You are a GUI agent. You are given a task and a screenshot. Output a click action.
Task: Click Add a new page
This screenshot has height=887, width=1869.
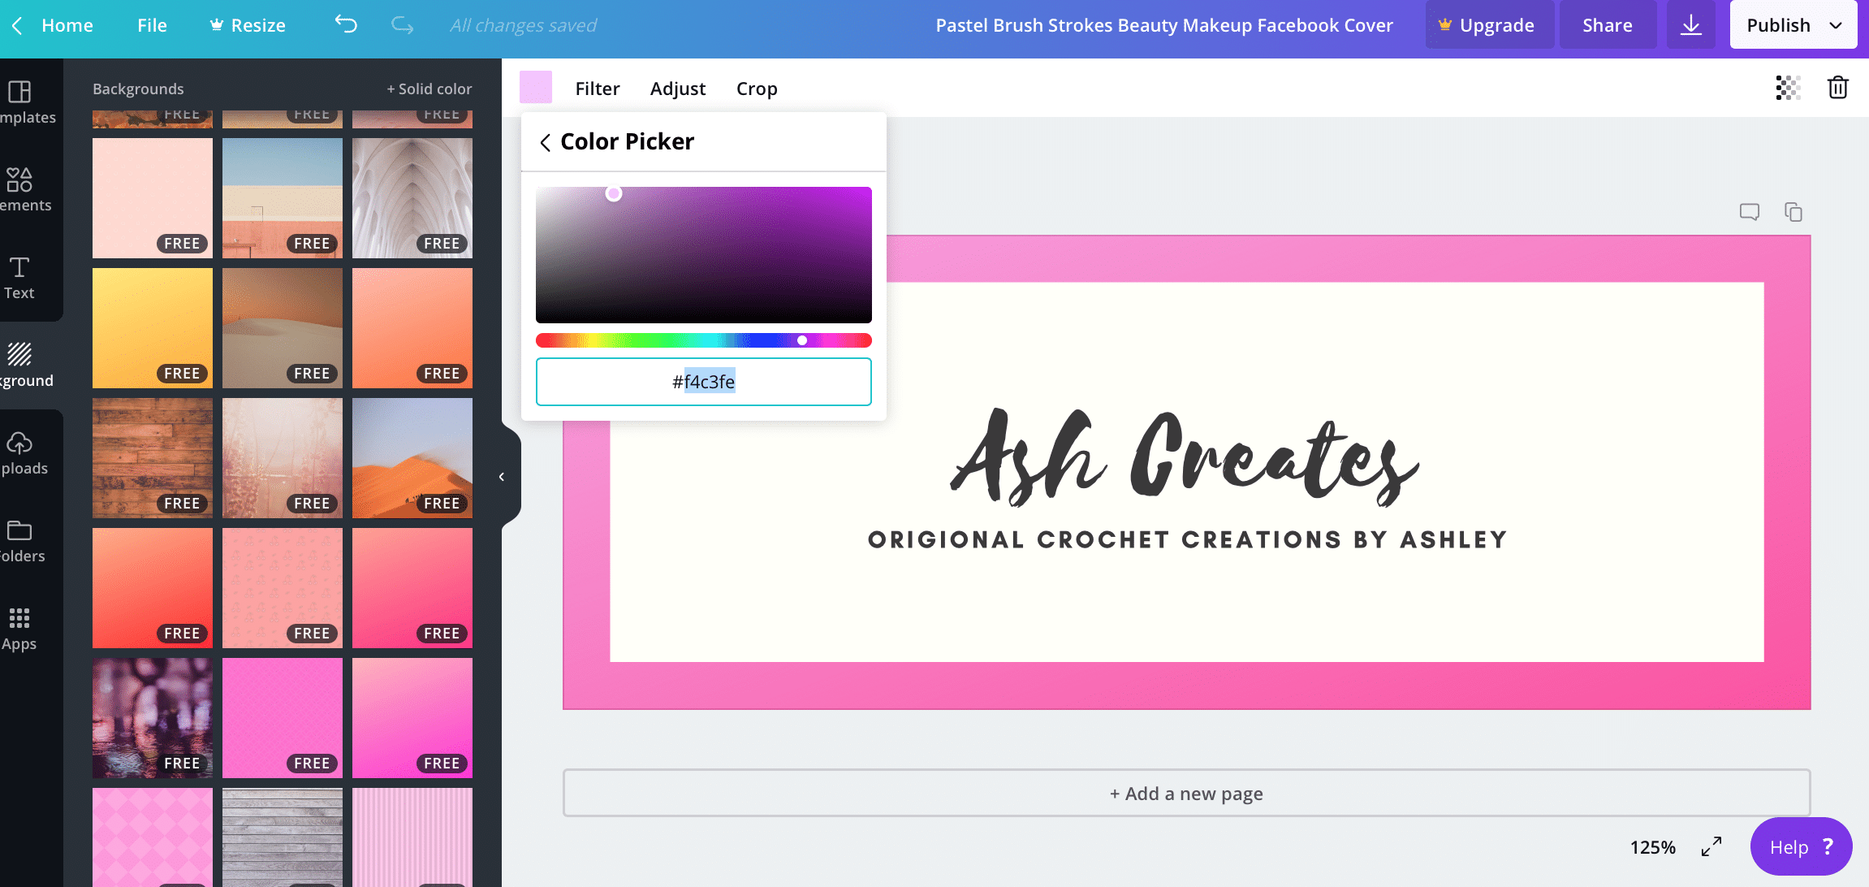point(1186,794)
